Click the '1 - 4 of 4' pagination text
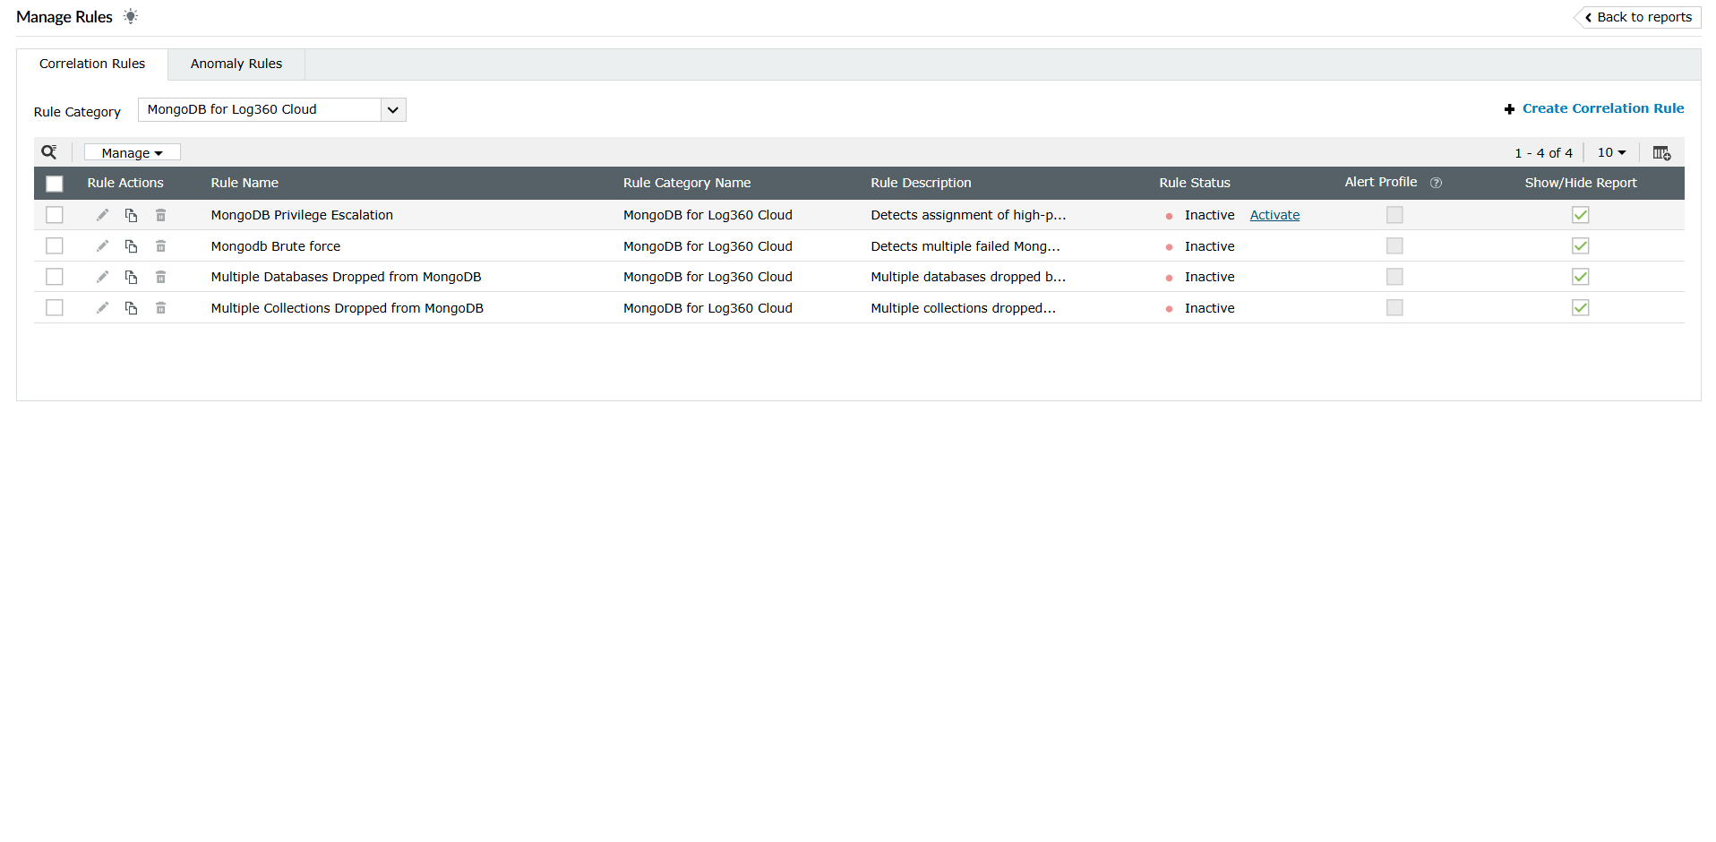 pyautogui.click(x=1543, y=153)
